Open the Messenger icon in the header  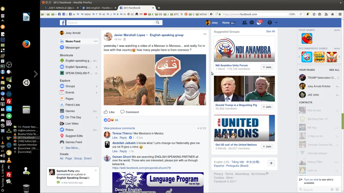pos(252,23)
